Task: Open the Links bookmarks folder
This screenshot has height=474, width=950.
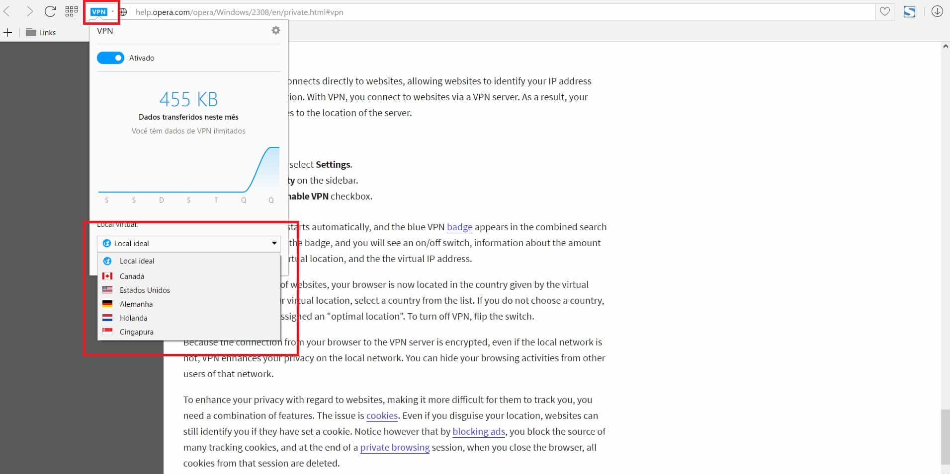Action: pos(41,33)
